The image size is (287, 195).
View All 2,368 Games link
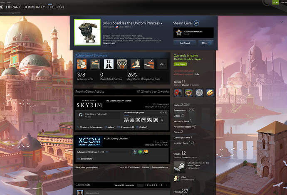pos(132,168)
